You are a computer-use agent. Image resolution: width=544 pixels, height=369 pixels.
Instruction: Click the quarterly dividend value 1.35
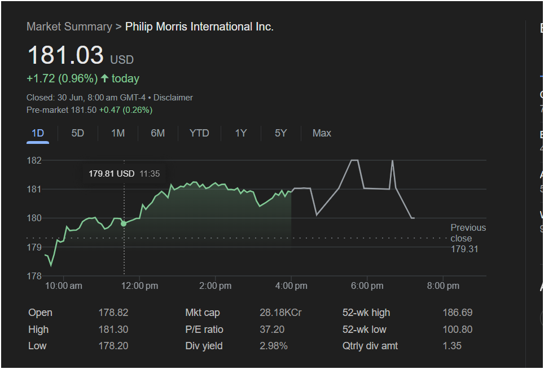coord(452,346)
